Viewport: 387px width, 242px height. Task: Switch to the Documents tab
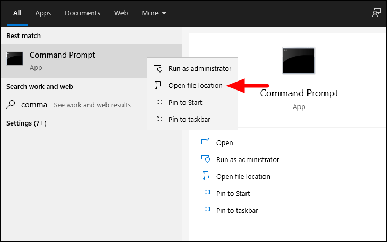click(82, 13)
